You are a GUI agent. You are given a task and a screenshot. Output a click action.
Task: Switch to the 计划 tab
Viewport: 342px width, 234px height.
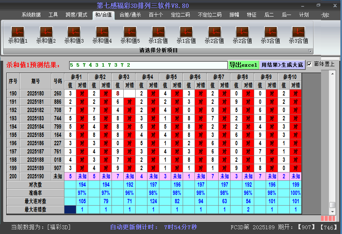pyautogui.click(x=304, y=15)
